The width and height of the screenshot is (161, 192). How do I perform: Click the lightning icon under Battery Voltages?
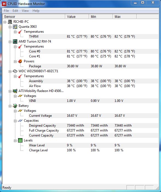20,111
